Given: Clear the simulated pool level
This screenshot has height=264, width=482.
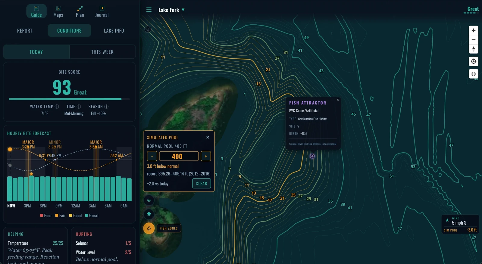Looking at the screenshot, I should click(x=202, y=183).
